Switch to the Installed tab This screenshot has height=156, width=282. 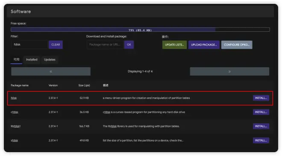[32, 60]
